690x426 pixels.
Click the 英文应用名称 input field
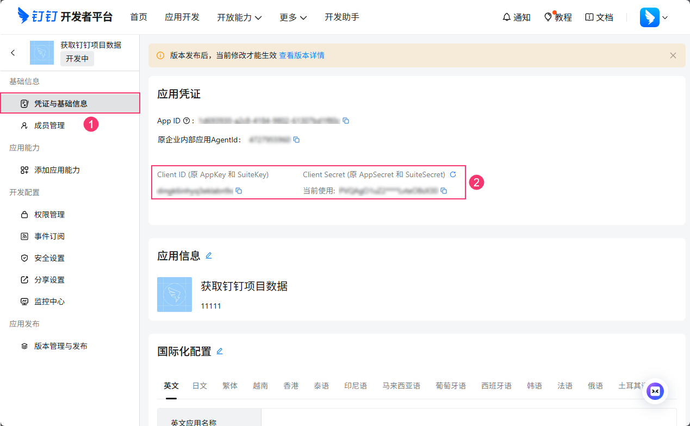(x=469, y=417)
